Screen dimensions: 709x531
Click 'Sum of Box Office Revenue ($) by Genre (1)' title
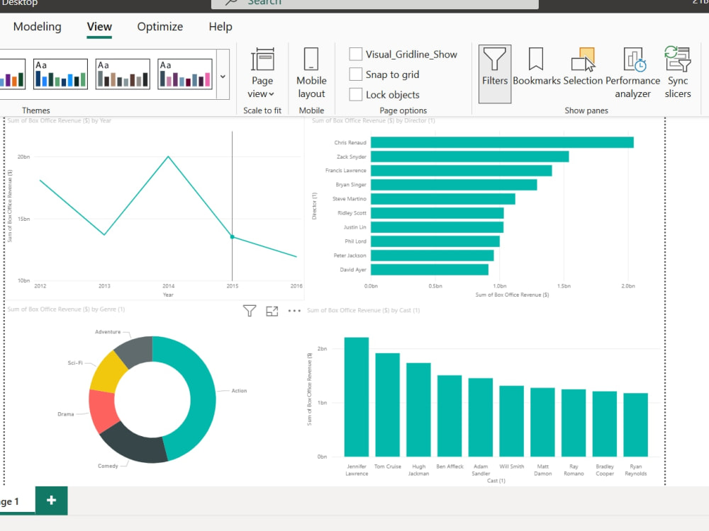tap(66, 309)
